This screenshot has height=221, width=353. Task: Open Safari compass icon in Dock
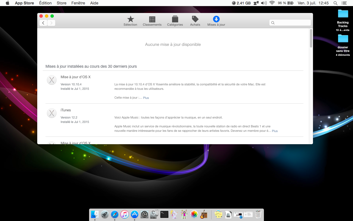tap(115, 214)
